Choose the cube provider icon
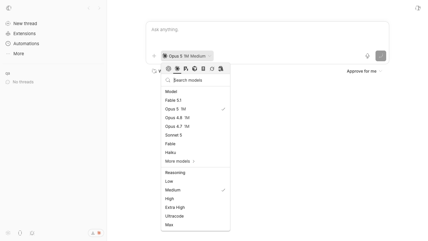 tap(195, 69)
